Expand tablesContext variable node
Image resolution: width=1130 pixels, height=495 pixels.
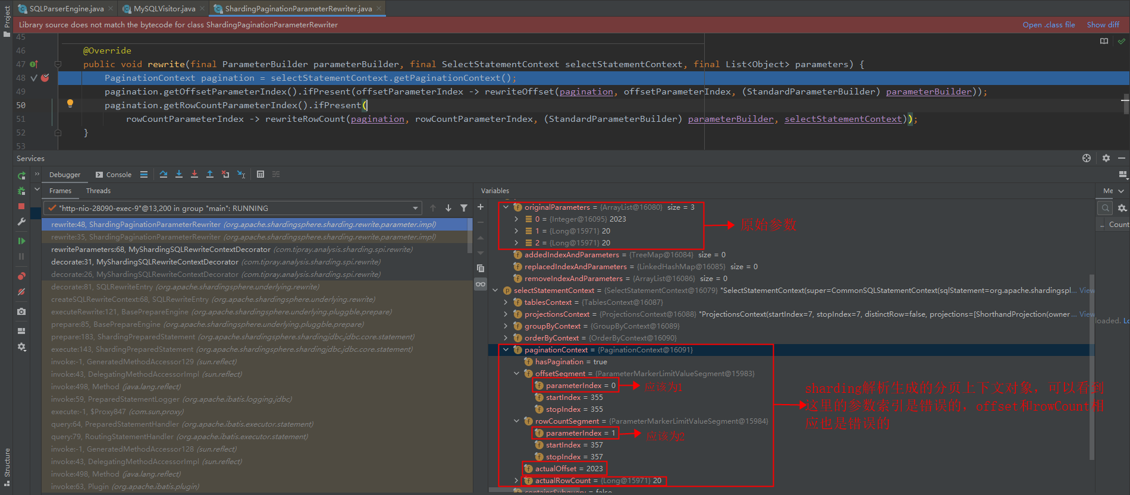click(506, 302)
